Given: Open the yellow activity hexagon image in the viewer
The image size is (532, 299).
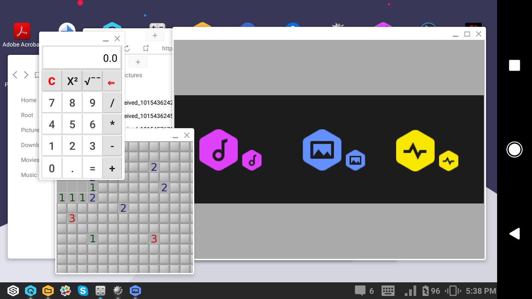Looking at the screenshot, I should 415,150.
